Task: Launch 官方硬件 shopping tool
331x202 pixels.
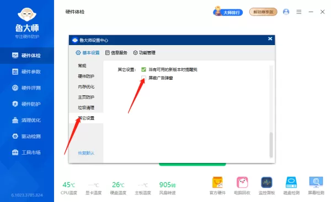Action: point(217,186)
